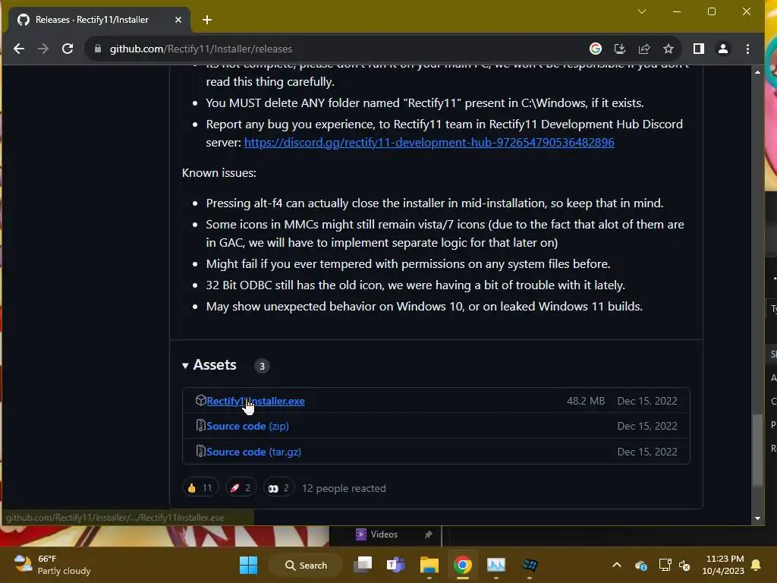This screenshot has width=777, height=583.
Task: Reload the GitHub releases page
Action: pyautogui.click(x=68, y=49)
